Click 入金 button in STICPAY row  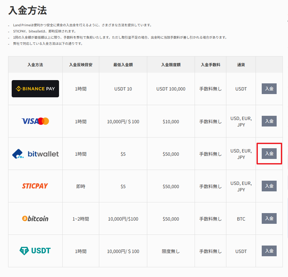pos(269,186)
